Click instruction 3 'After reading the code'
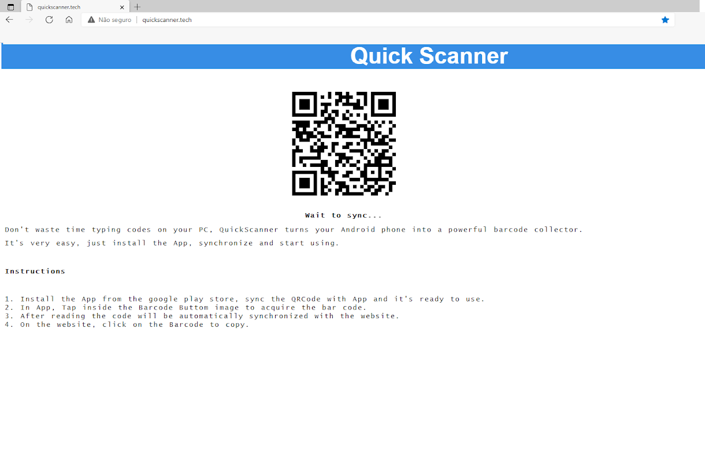 [202, 316]
